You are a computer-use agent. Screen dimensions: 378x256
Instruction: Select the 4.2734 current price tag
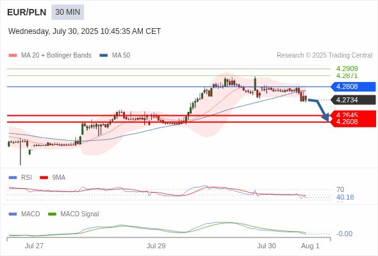pyautogui.click(x=354, y=100)
